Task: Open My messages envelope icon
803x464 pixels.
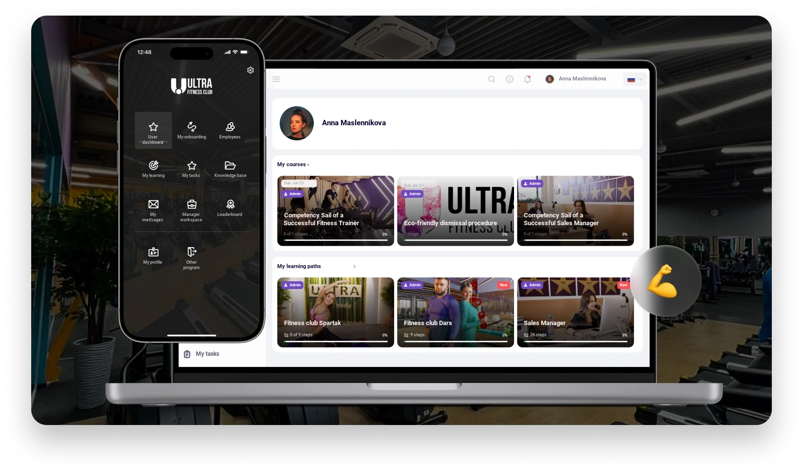Action: [153, 204]
